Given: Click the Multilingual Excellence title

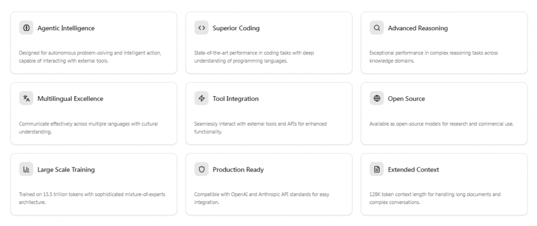Looking at the screenshot, I should [x=70, y=99].
